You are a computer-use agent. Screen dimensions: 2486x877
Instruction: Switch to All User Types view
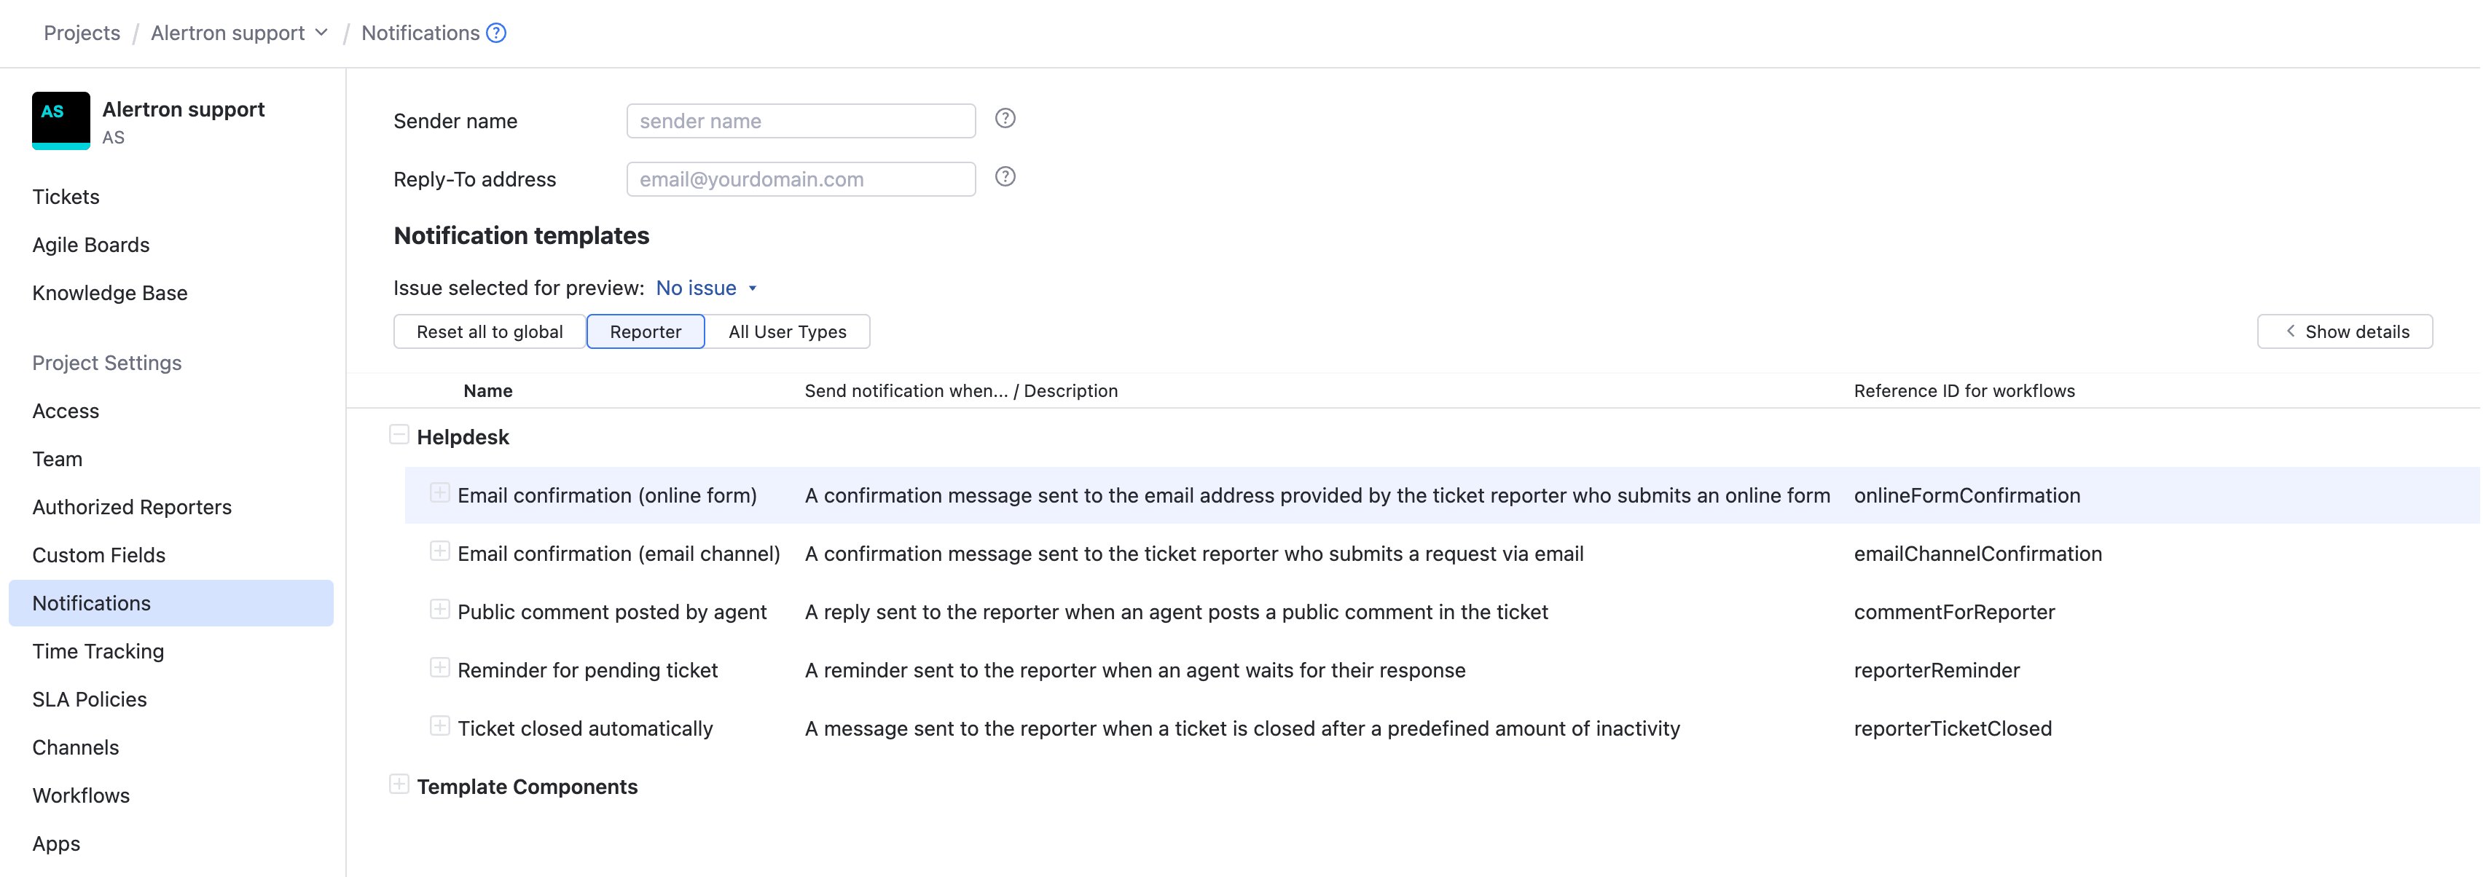click(x=788, y=331)
